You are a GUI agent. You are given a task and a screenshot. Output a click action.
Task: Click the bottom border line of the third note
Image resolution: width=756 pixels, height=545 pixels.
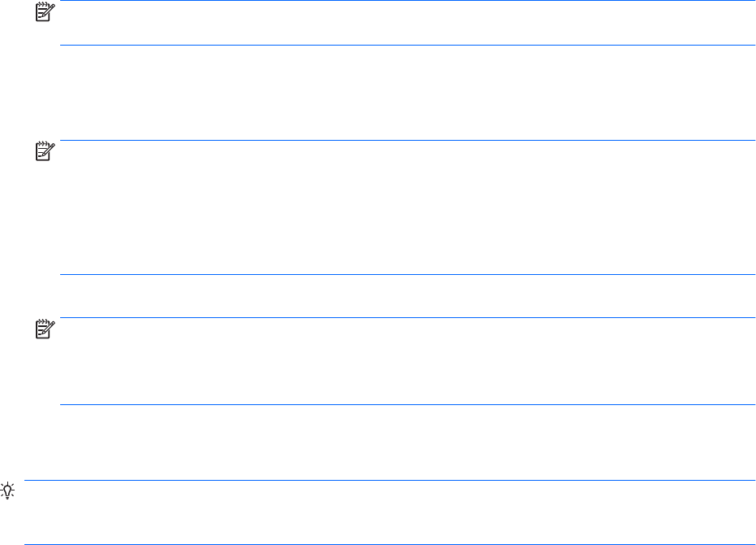pyautogui.click(x=406, y=405)
